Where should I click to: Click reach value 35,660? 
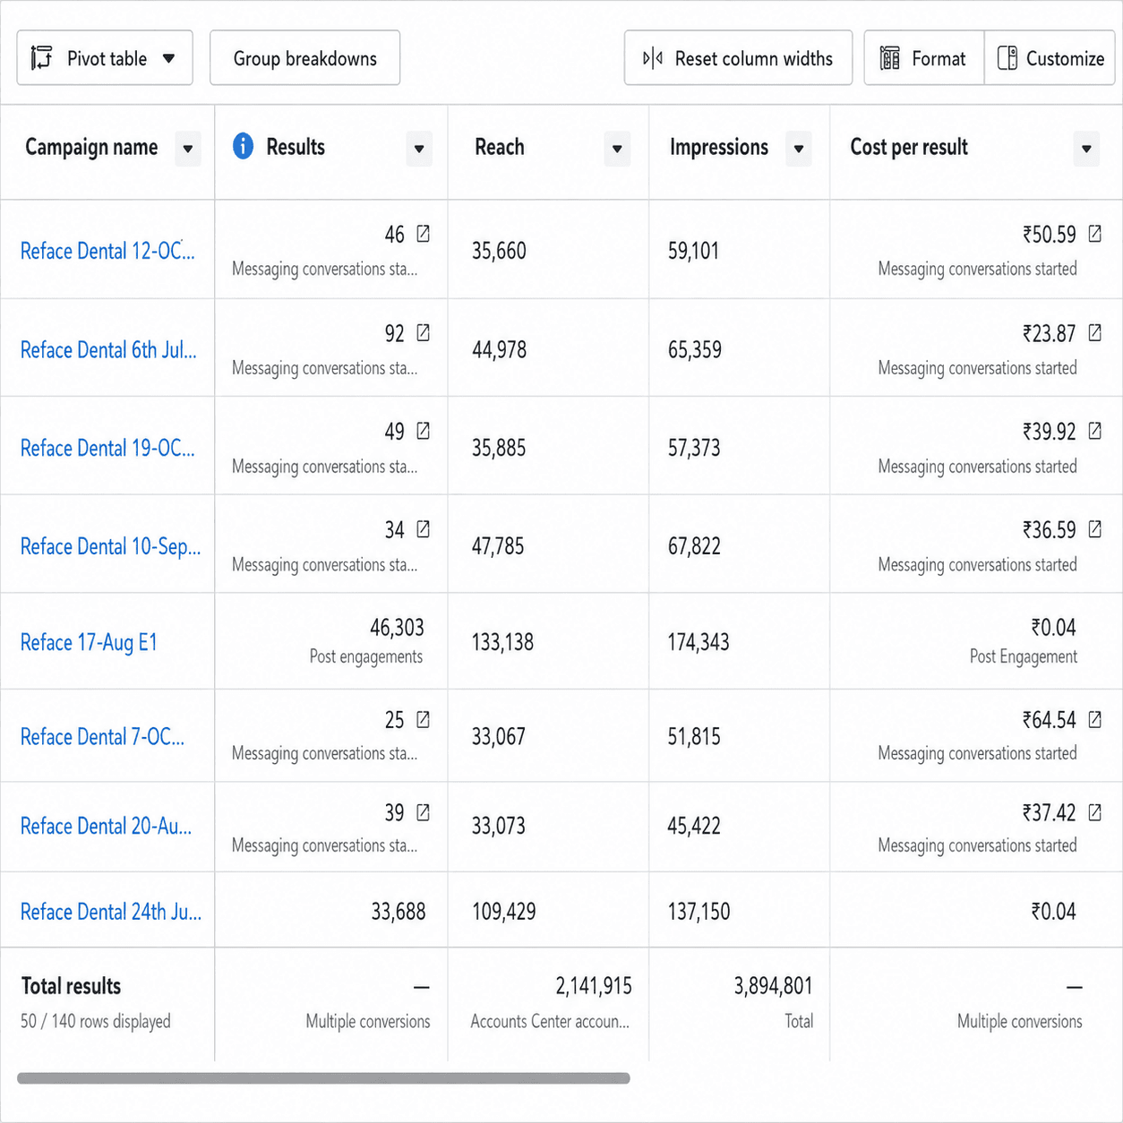pos(499,251)
